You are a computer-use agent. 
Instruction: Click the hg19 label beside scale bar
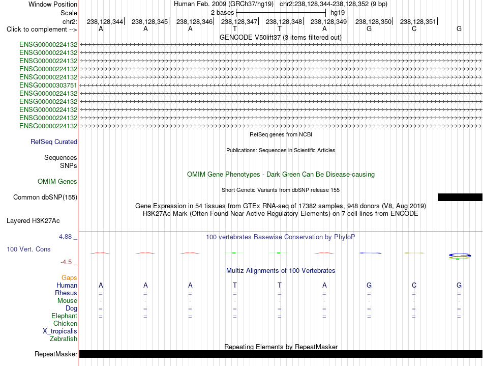(337, 13)
